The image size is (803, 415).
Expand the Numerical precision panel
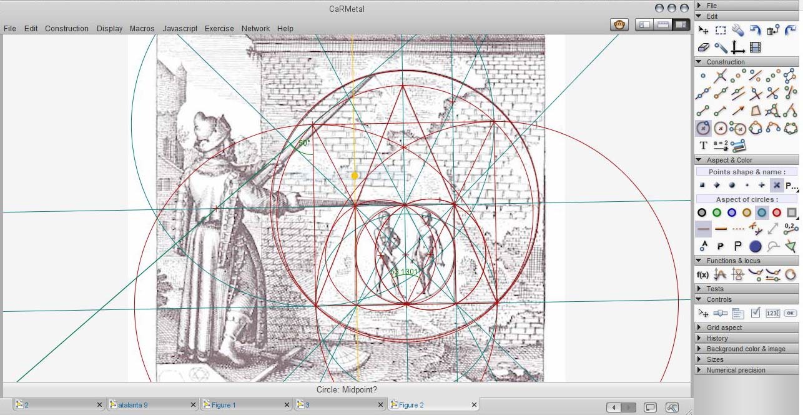(x=747, y=370)
